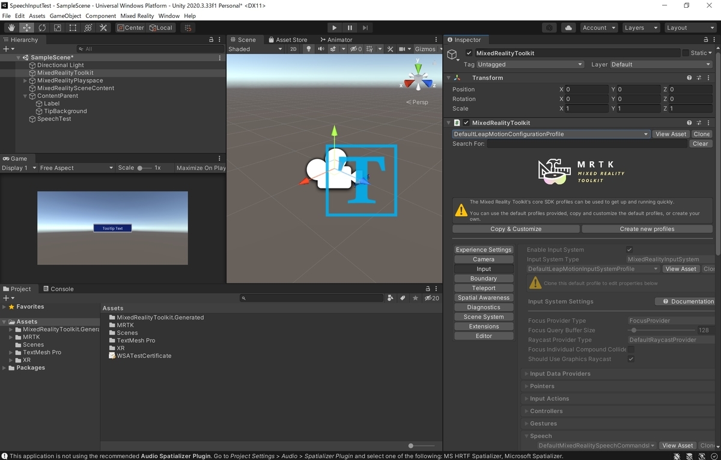Click Clone button for configuration profile
The height and width of the screenshot is (460, 721).
(701, 135)
